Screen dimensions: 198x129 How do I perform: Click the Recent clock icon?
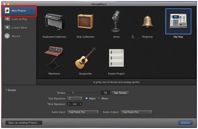pyautogui.click(x=7, y=36)
